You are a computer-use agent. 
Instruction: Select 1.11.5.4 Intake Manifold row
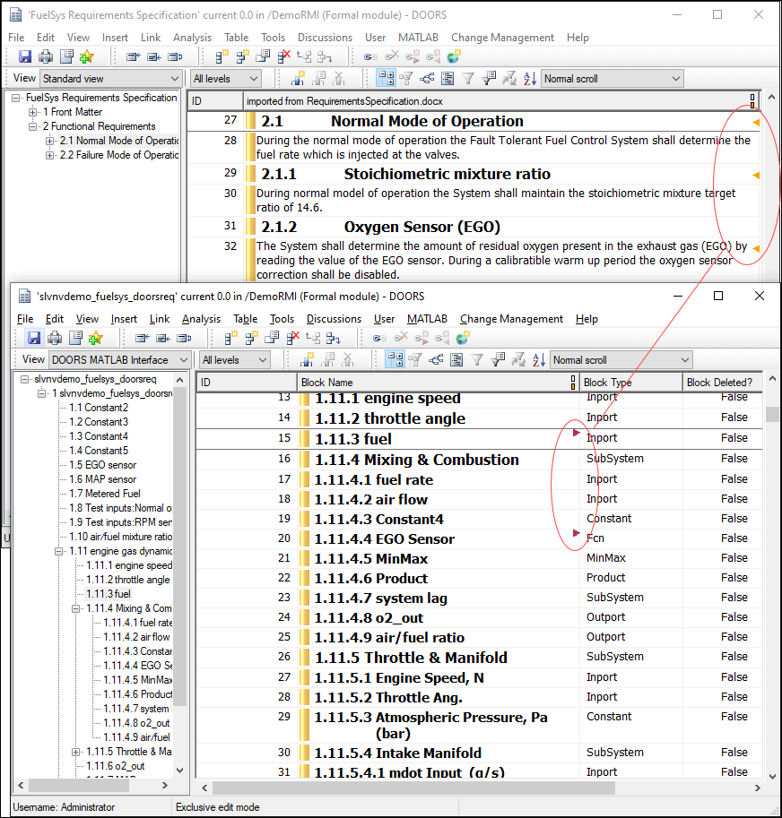[479, 753]
